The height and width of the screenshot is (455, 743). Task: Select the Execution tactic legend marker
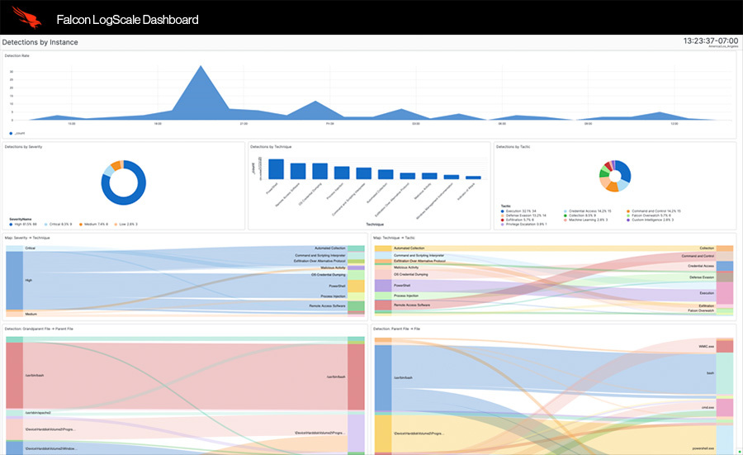click(x=501, y=211)
